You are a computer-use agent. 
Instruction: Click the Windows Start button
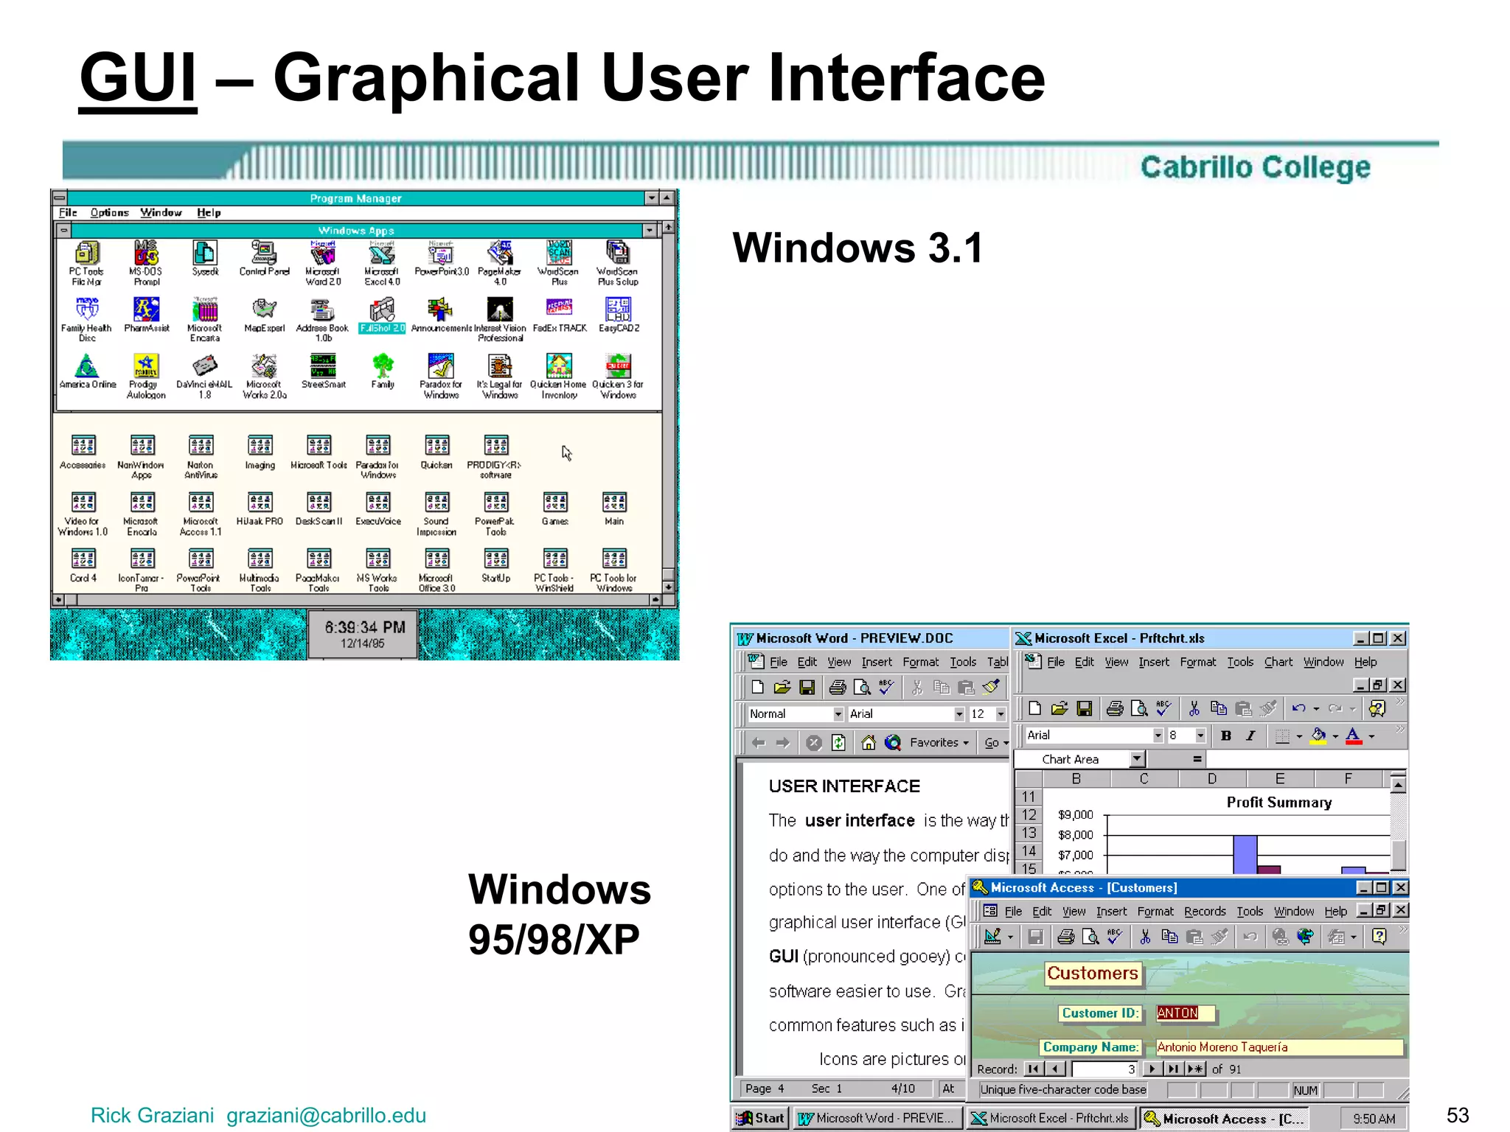pos(761,1119)
